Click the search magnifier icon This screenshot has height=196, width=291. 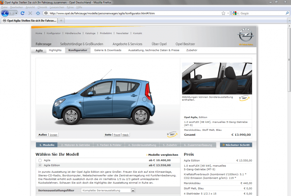(287, 13)
